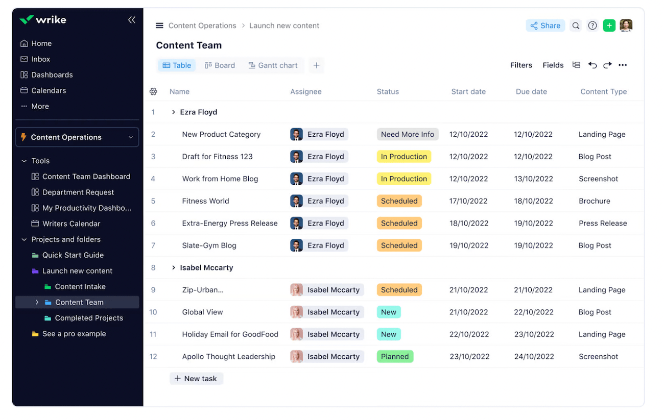Collapse the Tools section in sidebar
Viewport: 664px width, 420px height.
pyautogui.click(x=24, y=161)
